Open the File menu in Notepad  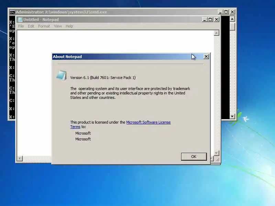pos(21,26)
